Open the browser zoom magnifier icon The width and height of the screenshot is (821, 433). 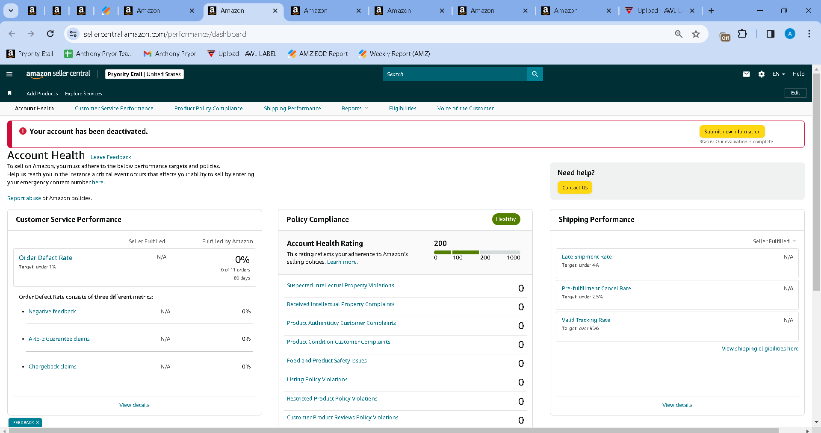tap(679, 34)
